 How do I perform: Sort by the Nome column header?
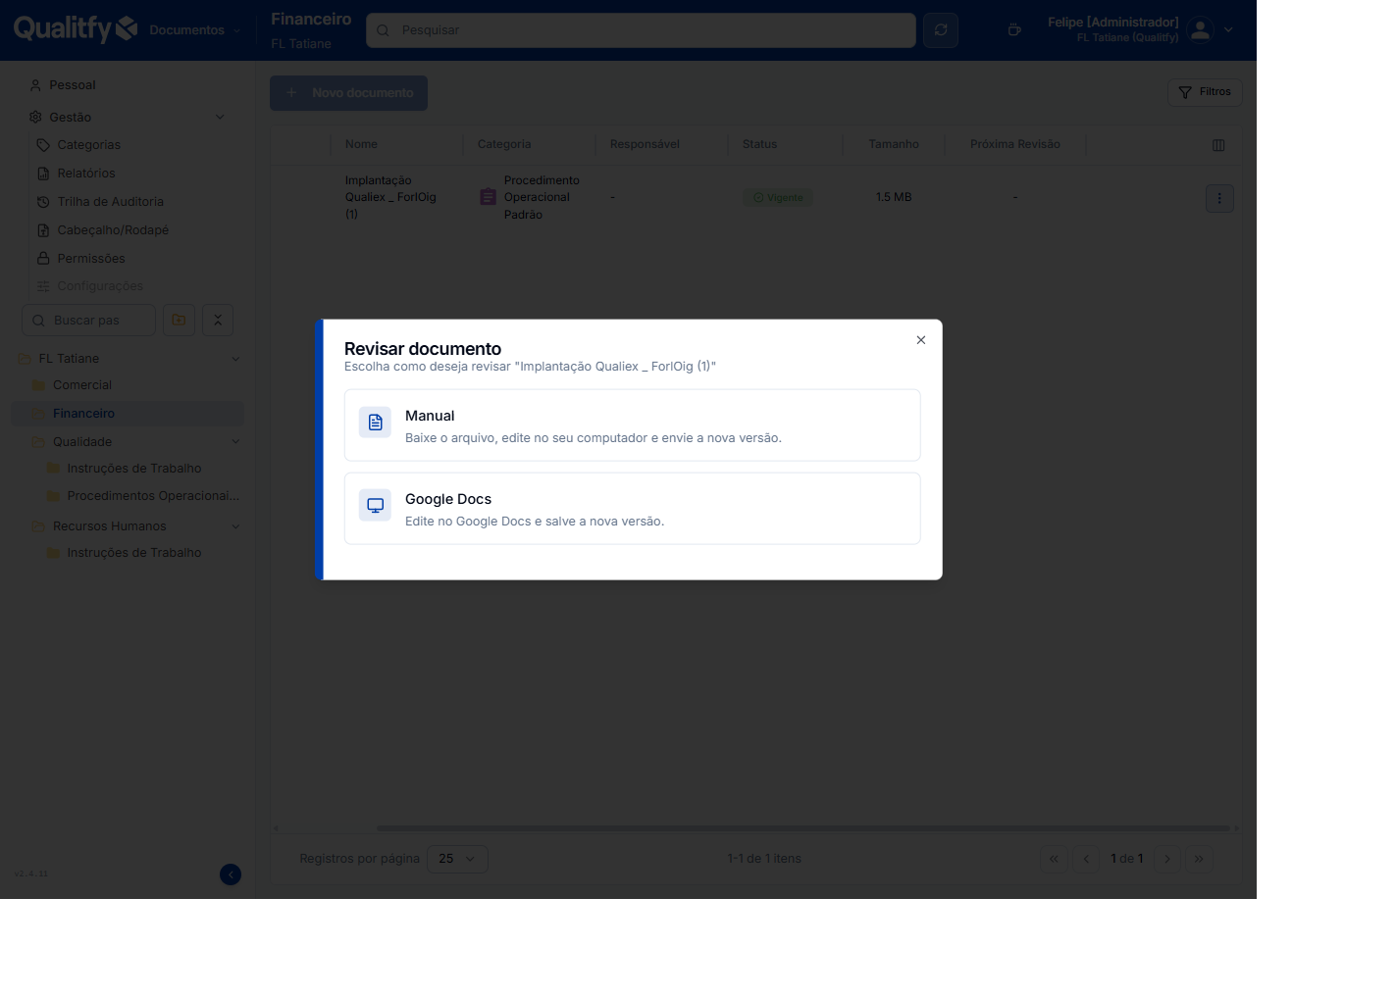pos(361,144)
